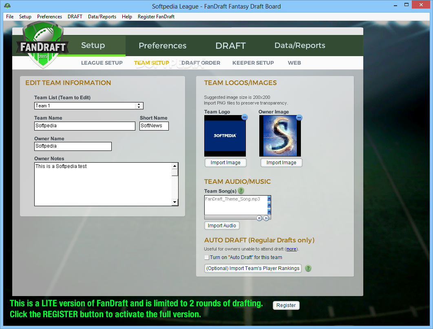Go to the LEAGUE SETUP sub-tab
Image resolution: width=433 pixels, height=329 pixels.
(x=102, y=63)
